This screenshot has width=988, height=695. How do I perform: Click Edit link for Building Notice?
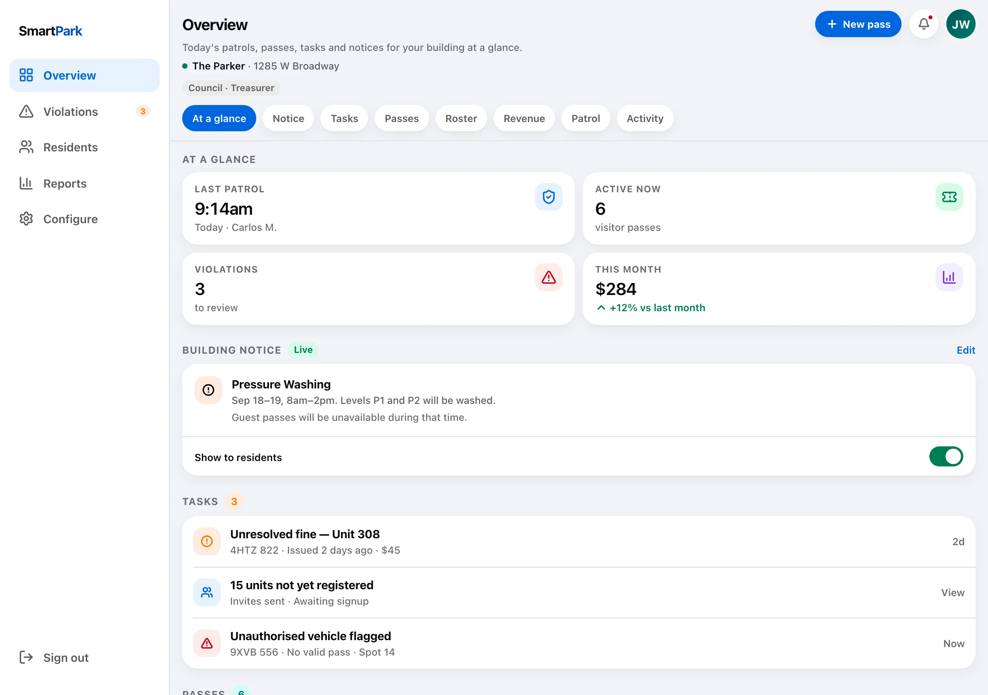pyautogui.click(x=966, y=350)
